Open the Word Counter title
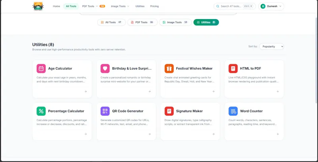The height and width of the screenshot is (162, 318). 251,111
